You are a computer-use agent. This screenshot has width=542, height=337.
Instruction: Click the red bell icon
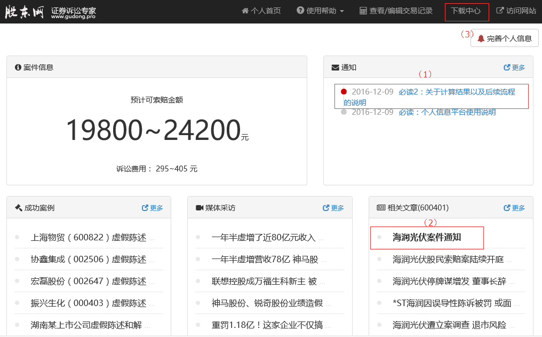481,38
